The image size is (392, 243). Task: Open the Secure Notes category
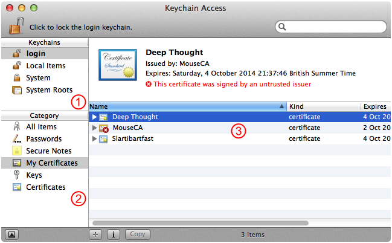coord(48,151)
